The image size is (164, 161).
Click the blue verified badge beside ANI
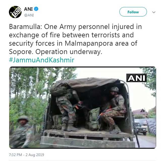pos(36,9)
